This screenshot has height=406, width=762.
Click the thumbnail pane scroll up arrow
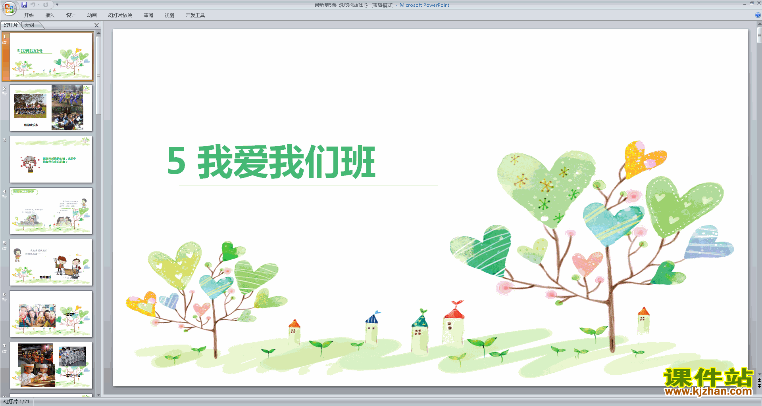click(x=98, y=33)
